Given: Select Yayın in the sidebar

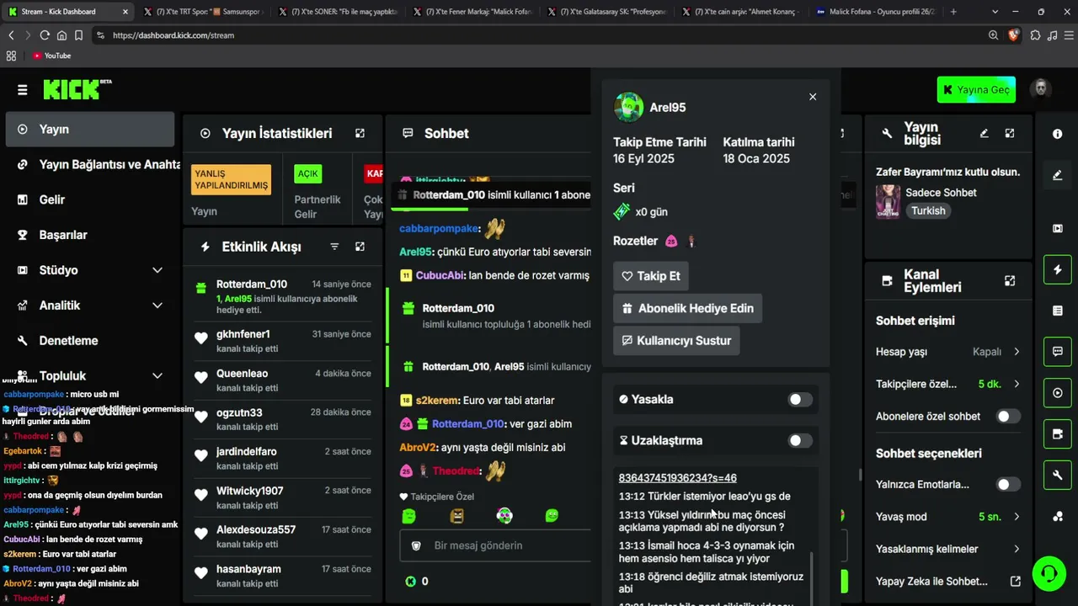Looking at the screenshot, I should pyautogui.click(x=90, y=130).
